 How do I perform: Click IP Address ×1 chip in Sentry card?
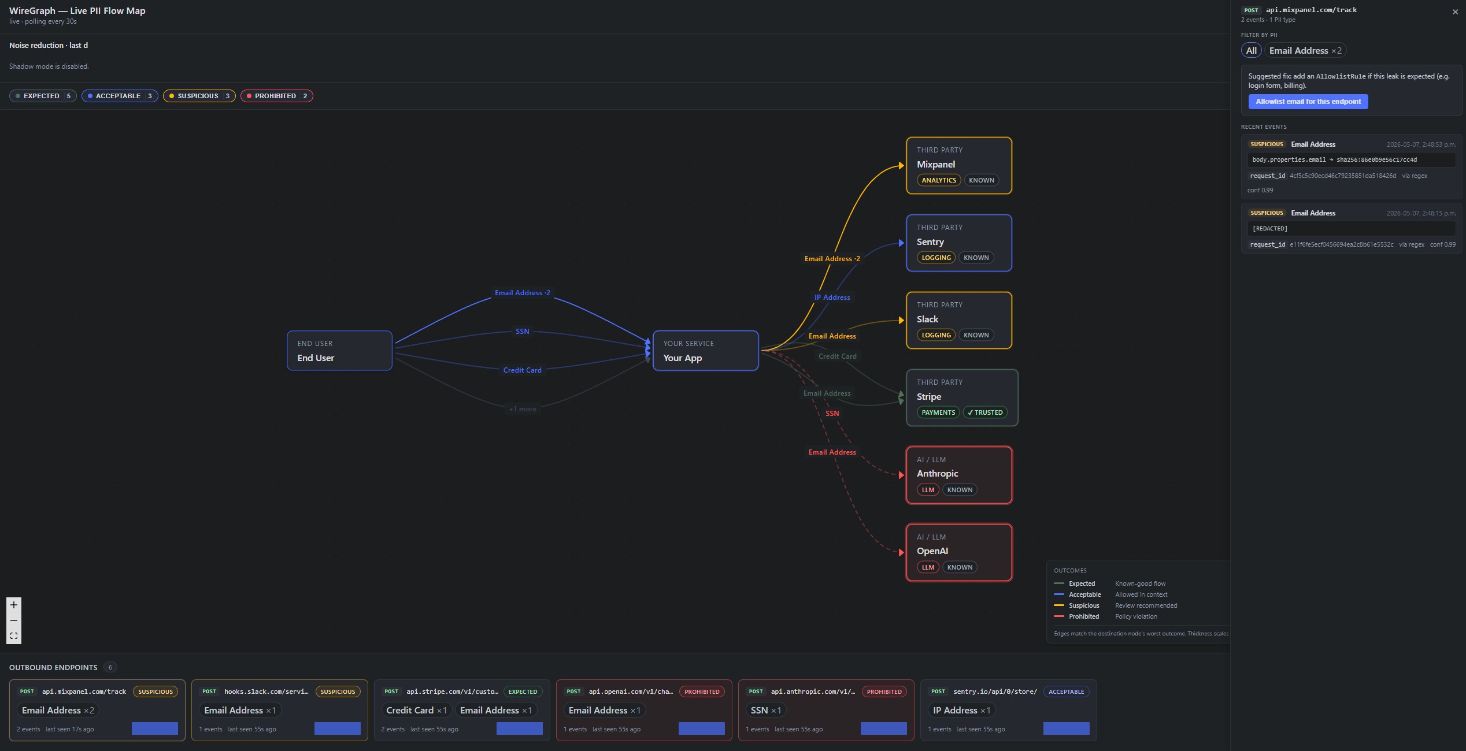[961, 711]
